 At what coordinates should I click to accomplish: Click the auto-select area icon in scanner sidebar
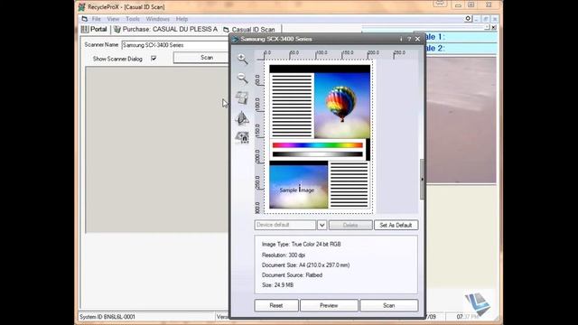coord(242,137)
